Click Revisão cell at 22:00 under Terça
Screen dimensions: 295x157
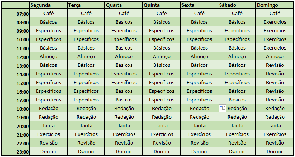pos(86,143)
